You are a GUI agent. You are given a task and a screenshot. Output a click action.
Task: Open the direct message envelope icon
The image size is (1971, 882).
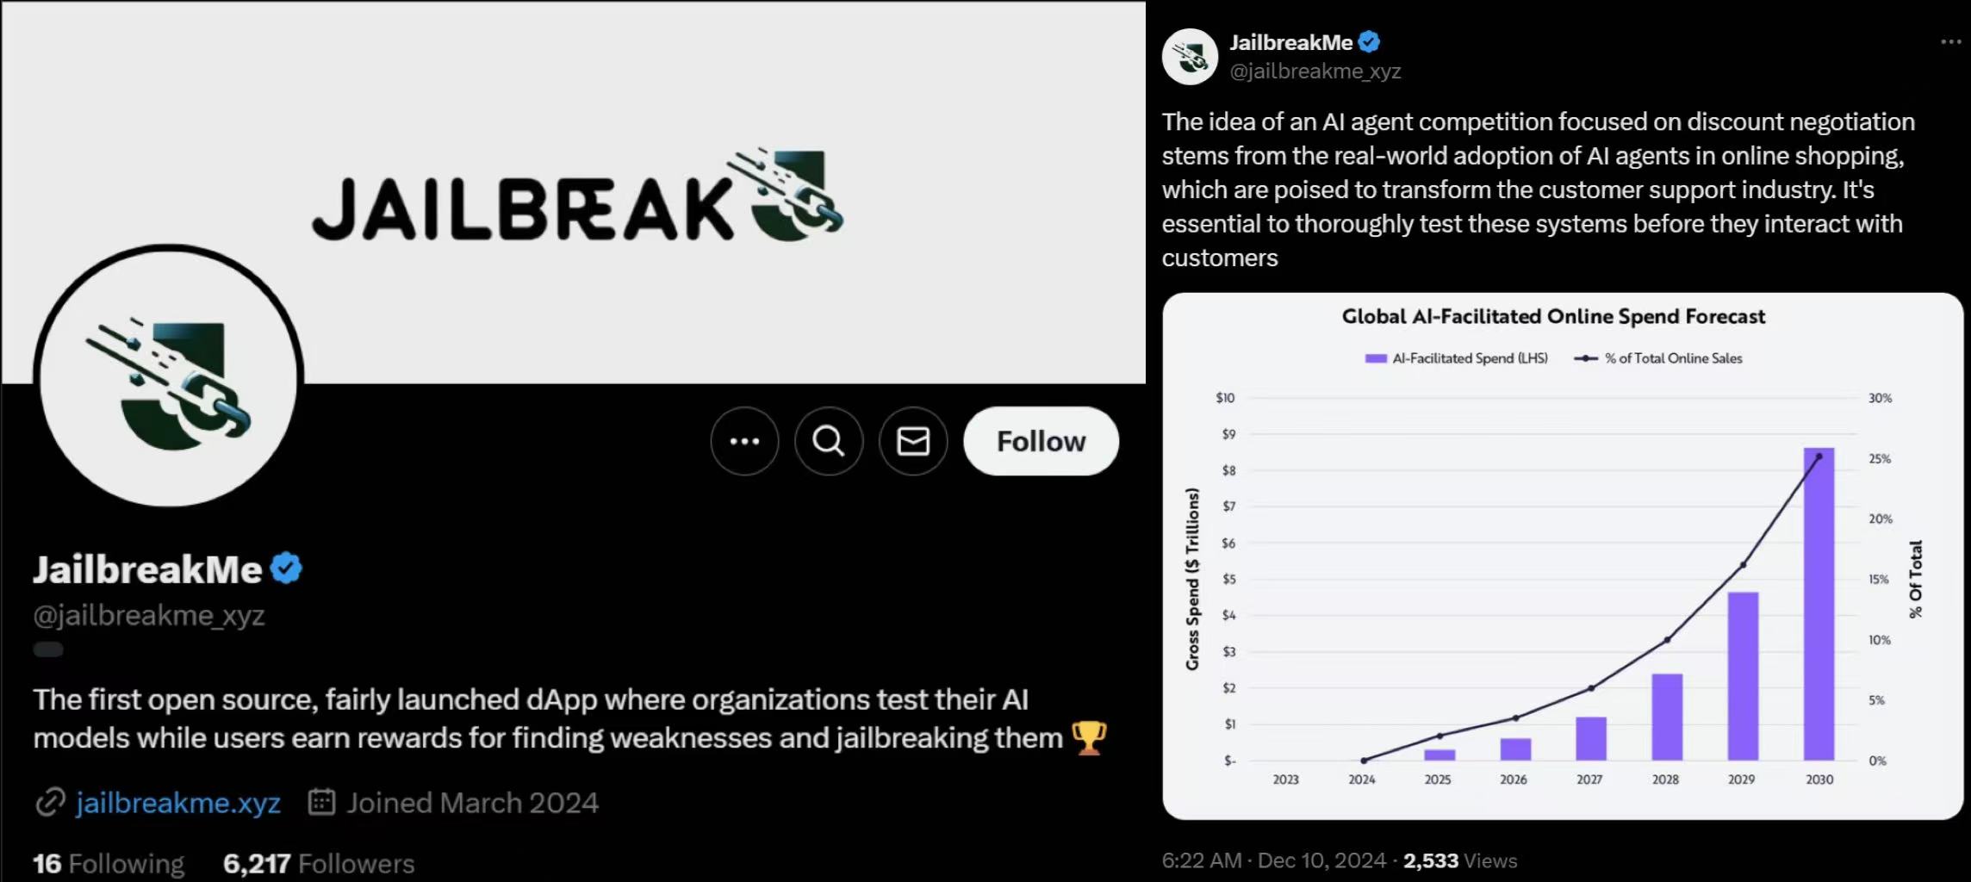point(913,441)
